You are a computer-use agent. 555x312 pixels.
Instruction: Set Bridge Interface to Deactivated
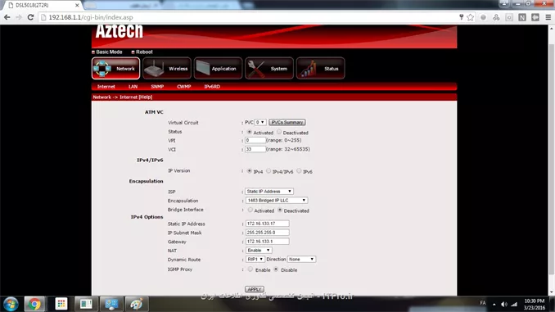(x=280, y=210)
